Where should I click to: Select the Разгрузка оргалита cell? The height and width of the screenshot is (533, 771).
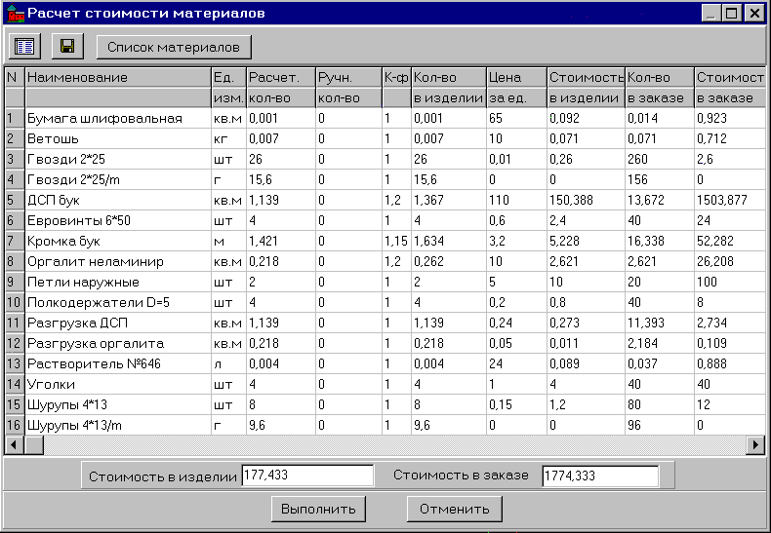118,344
